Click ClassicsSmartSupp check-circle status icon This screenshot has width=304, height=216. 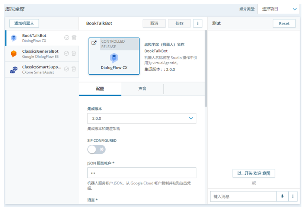(x=67, y=69)
